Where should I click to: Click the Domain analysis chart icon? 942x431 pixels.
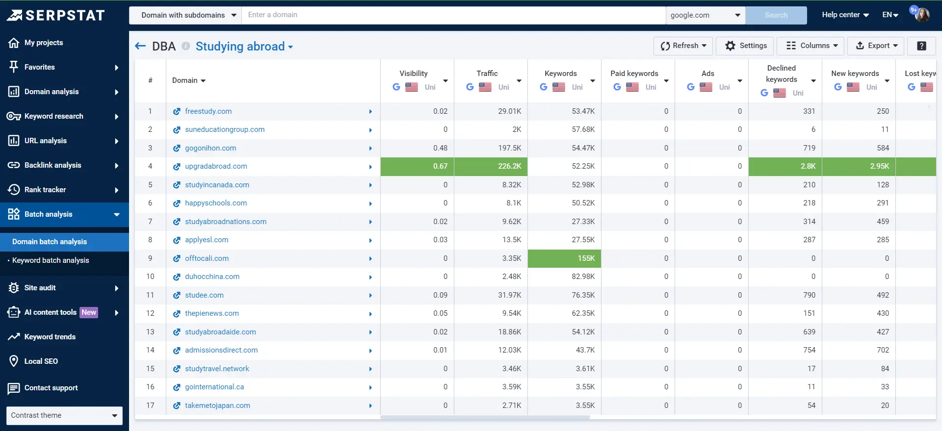point(14,92)
